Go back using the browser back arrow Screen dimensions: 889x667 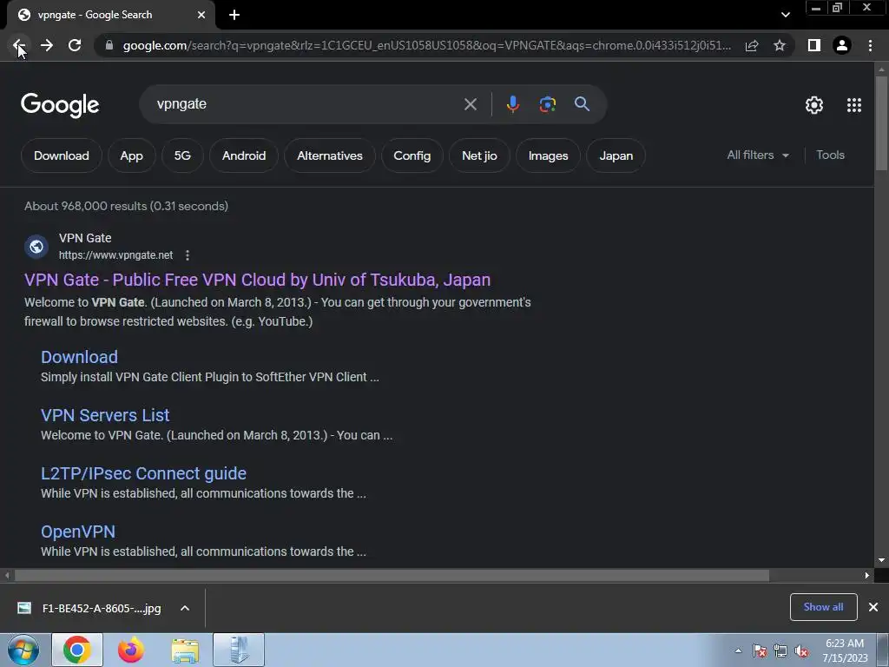18,45
